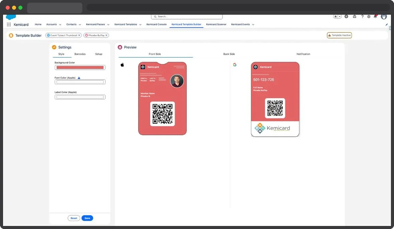The width and height of the screenshot is (394, 229).
Task: Click the Settings panel orange icon
Action: (x=54, y=47)
